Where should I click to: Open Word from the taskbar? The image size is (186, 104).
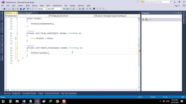coord(24,101)
